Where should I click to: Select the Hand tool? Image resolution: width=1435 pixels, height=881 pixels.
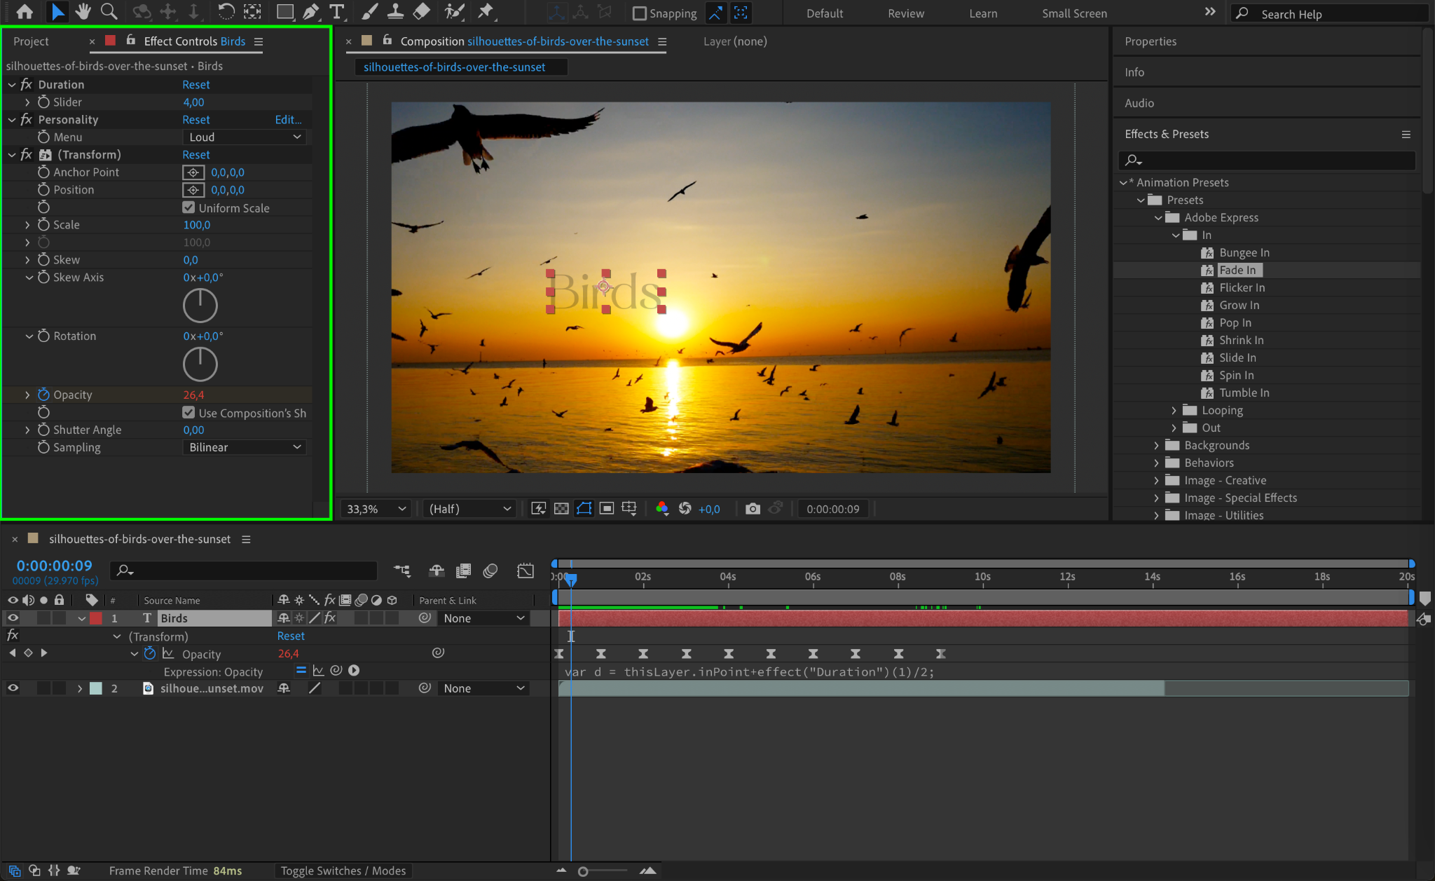click(83, 11)
